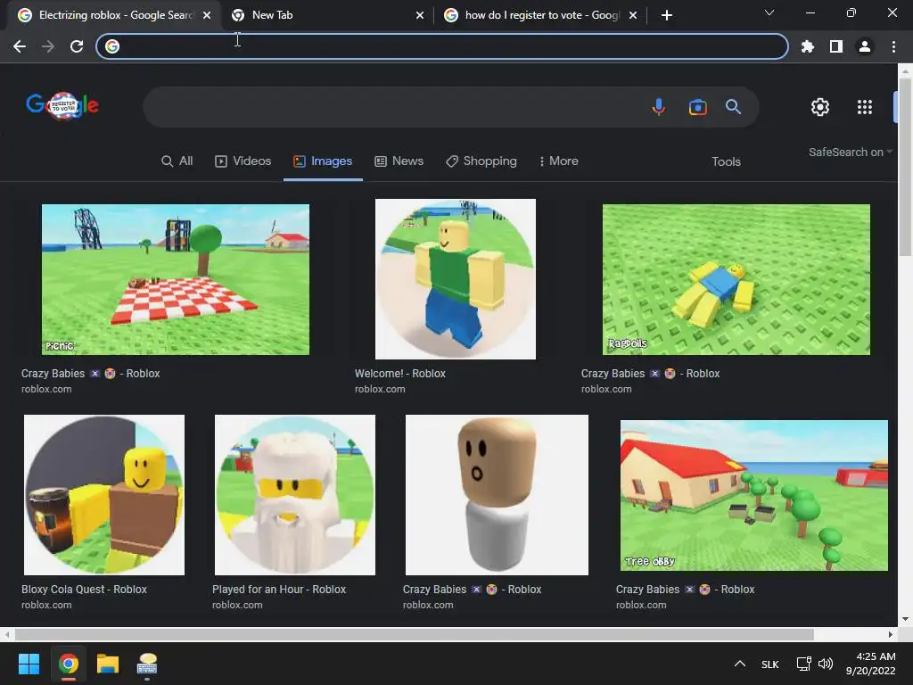
Task: Go back with the browser back arrow
Action: pos(20,46)
